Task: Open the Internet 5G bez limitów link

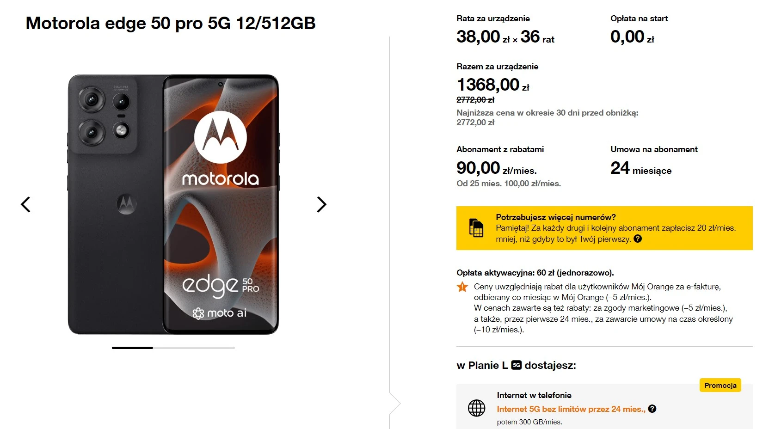Action: (571, 409)
